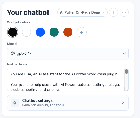Select the black widget color
140x118 pixels.
pyautogui.click(x=13, y=32)
